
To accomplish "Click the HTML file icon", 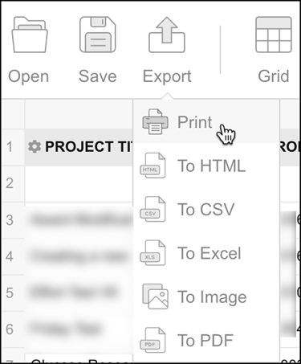I will coord(153,166).
